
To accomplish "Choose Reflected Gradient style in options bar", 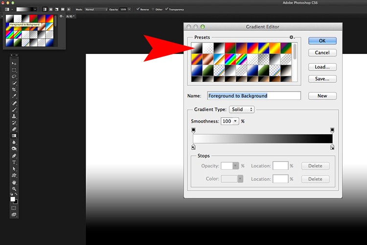I will [63, 9].
